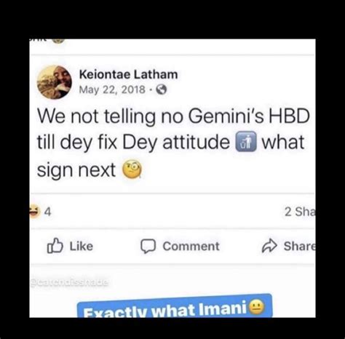
Task: Open the 2 Shares count
Action: point(300,212)
